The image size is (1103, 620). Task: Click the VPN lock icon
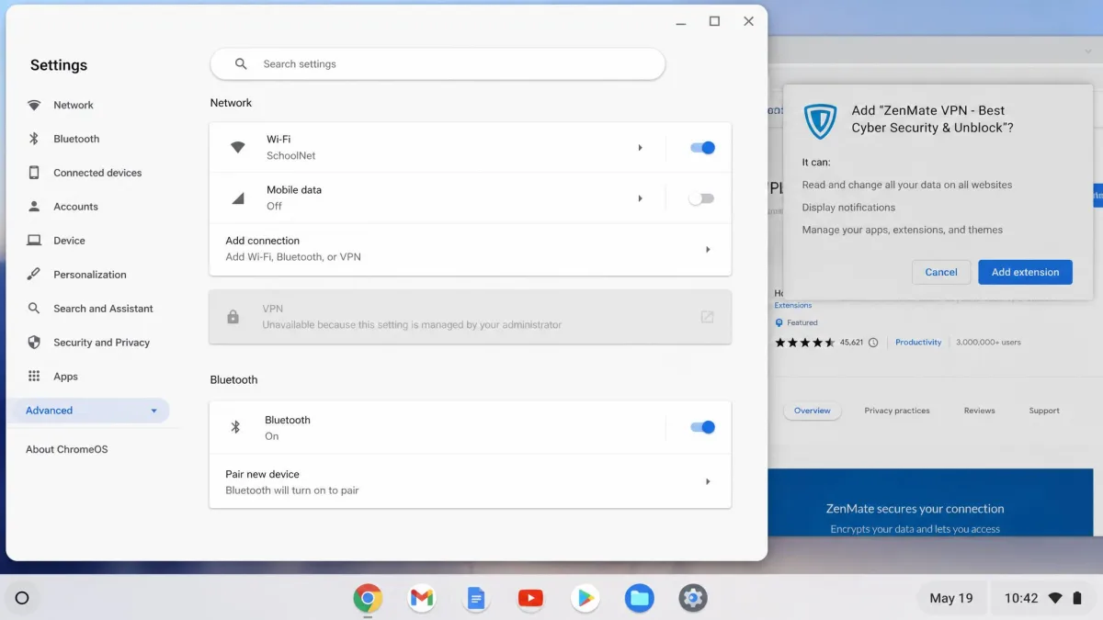coord(233,317)
